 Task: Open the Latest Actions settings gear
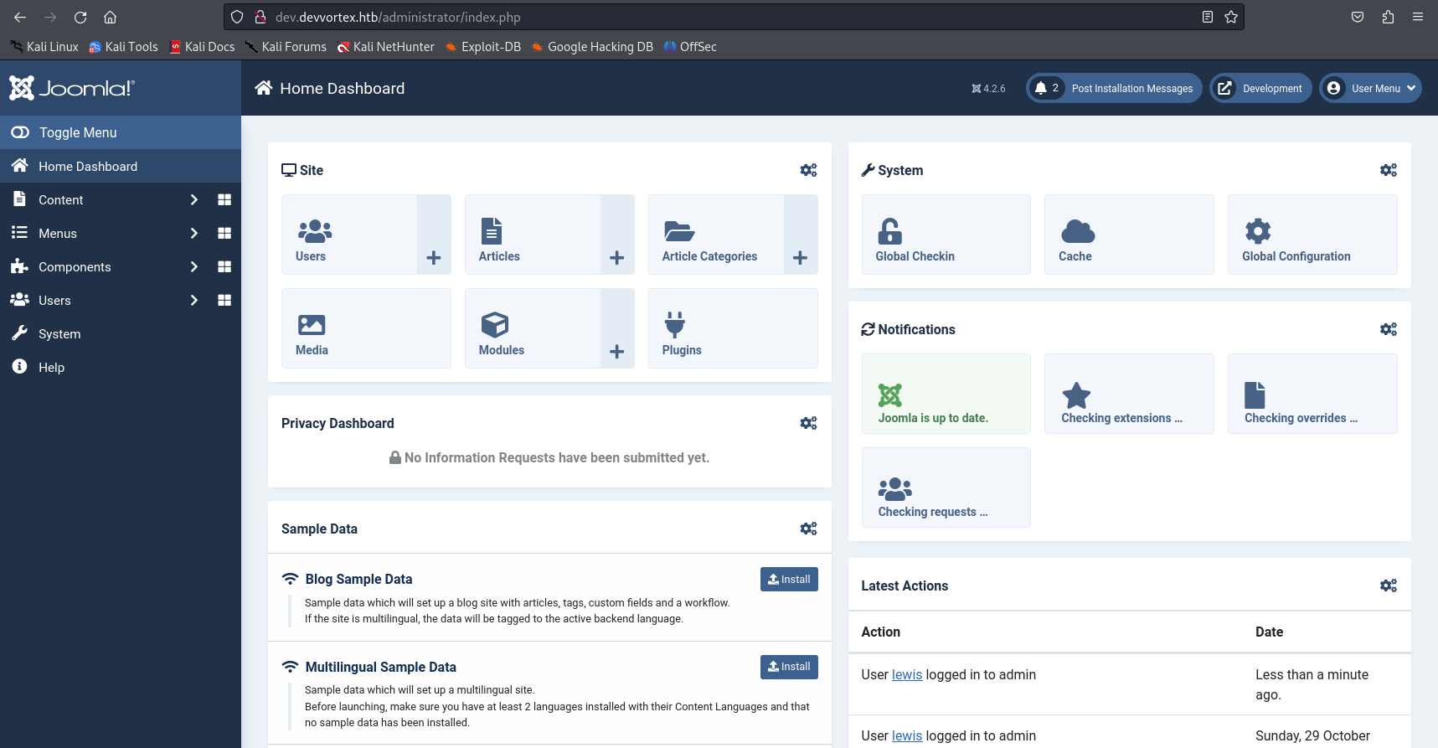pos(1389,586)
